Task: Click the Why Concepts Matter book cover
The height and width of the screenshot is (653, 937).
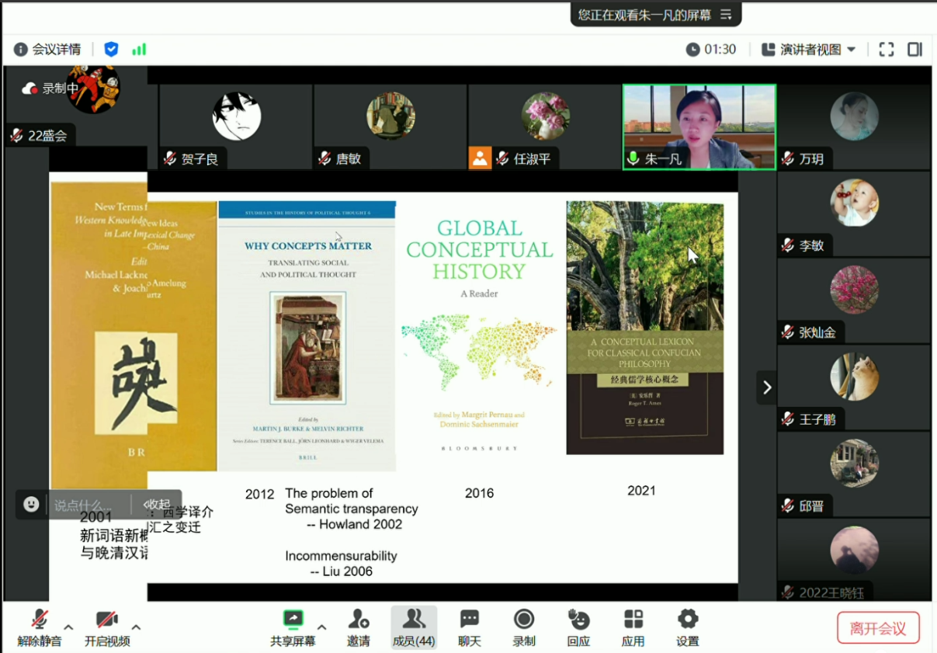Action: pos(307,336)
